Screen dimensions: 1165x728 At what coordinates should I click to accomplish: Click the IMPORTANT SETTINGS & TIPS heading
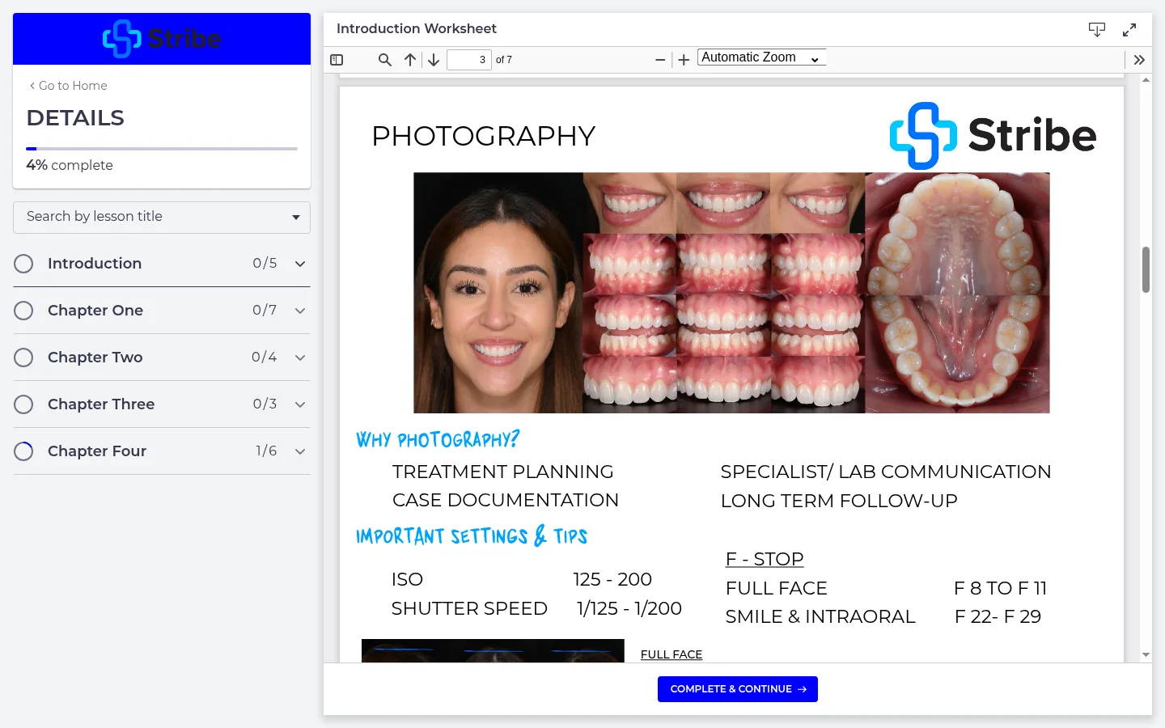[472, 535]
